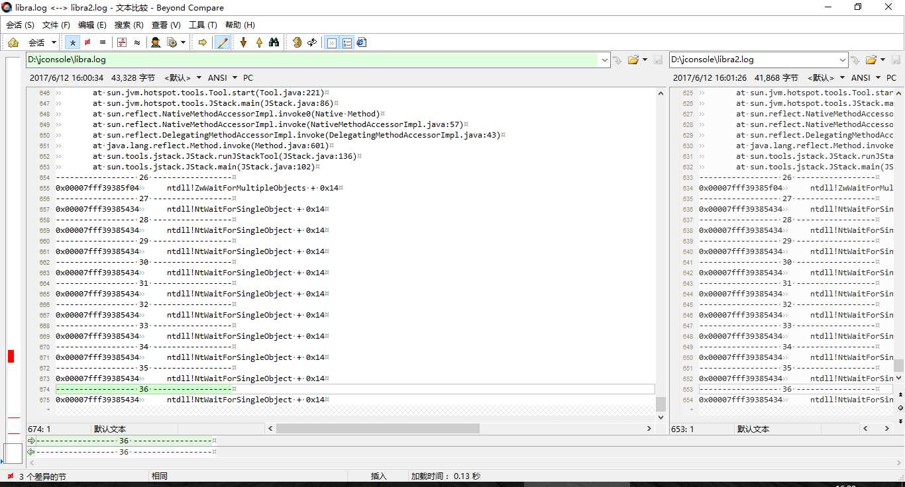Open the 编辑(E) menu

(x=92, y=24)
